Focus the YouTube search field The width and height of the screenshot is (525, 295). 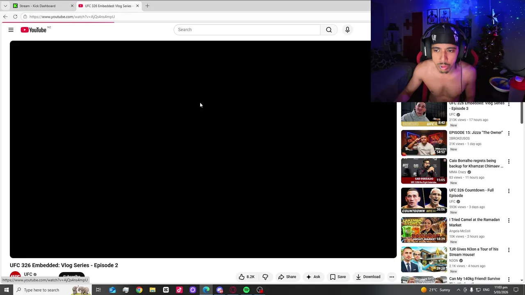click(247, 29)
